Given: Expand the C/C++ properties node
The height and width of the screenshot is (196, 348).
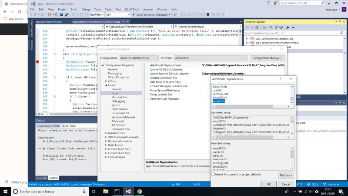Looking at the screenshot, I should [106, 81].
